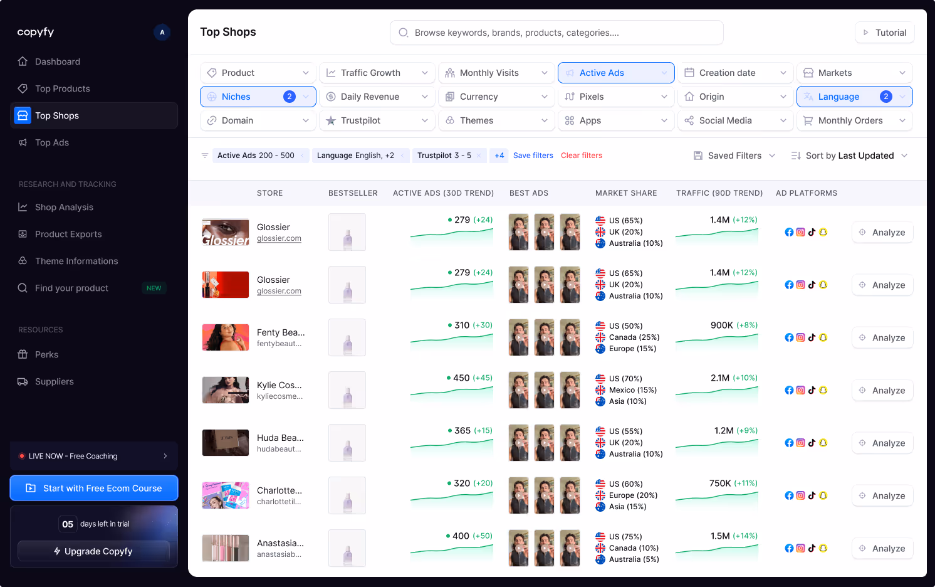This screenshot has width=935, height=587.
Task: Open the Language filter dropdown
Action: click(x=855, y=97)
